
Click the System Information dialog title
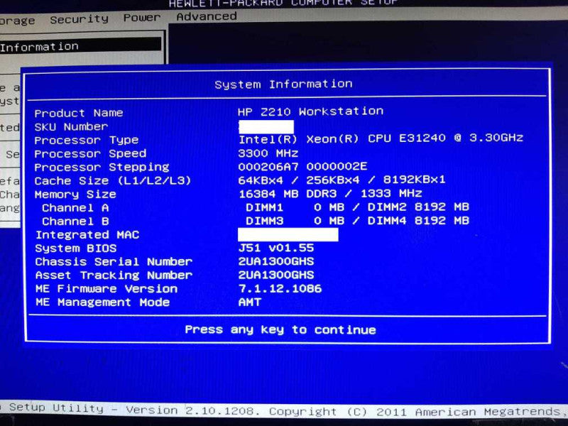click(x=283, y=84)
